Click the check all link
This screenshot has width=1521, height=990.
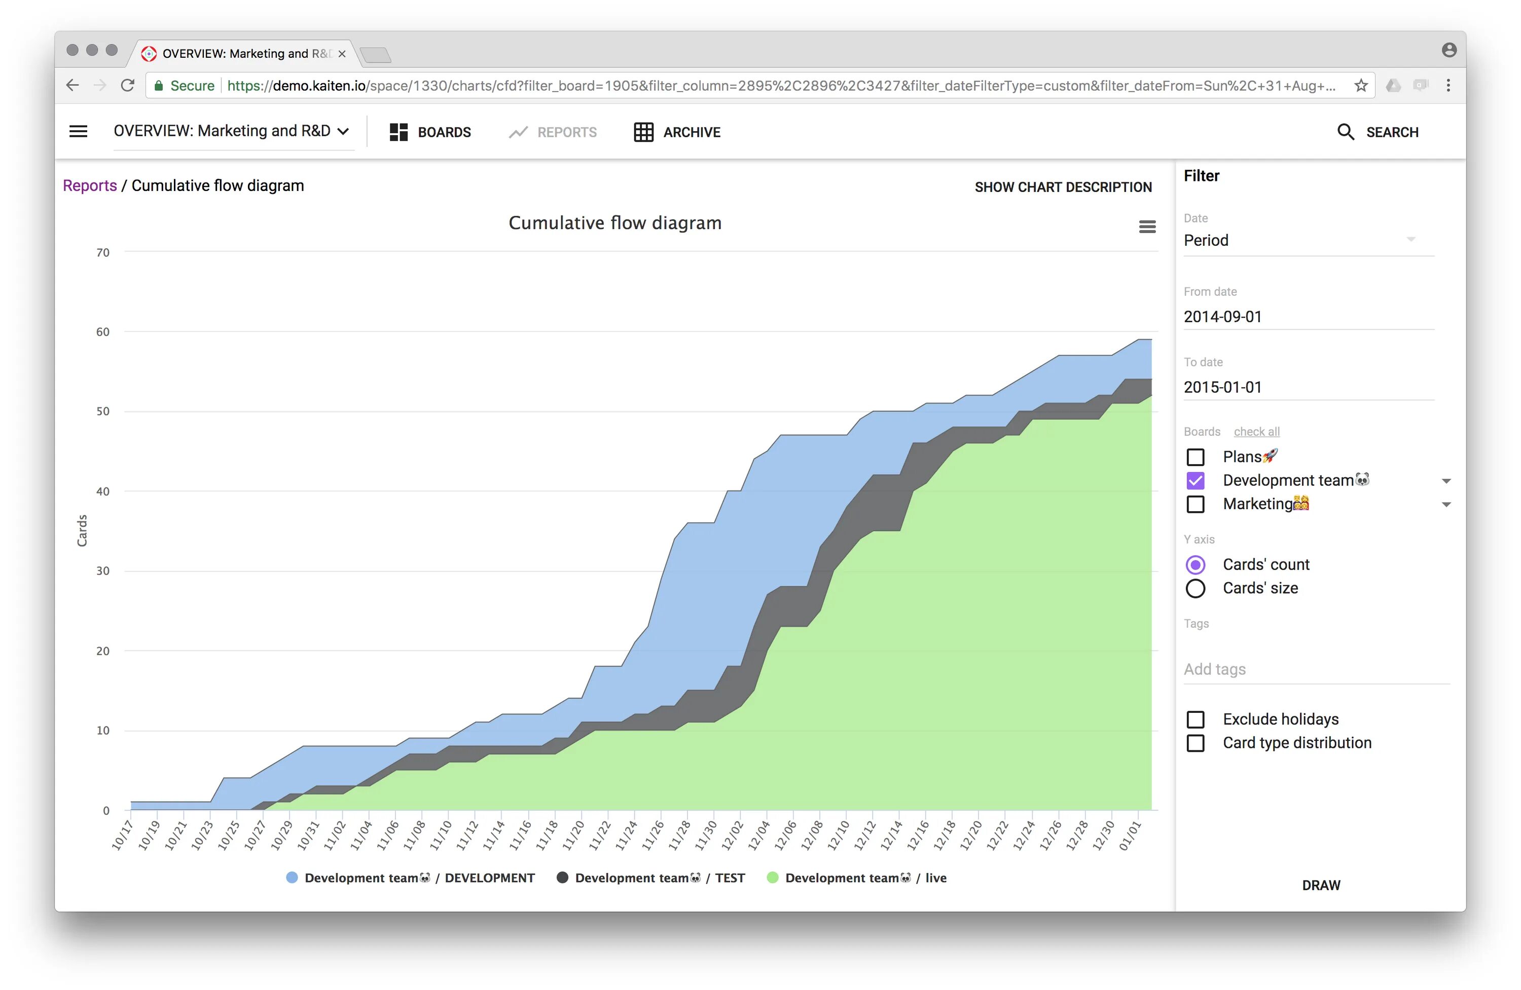tap(1256, 432)
